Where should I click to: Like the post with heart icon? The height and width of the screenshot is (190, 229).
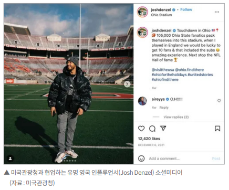point(141,129)
